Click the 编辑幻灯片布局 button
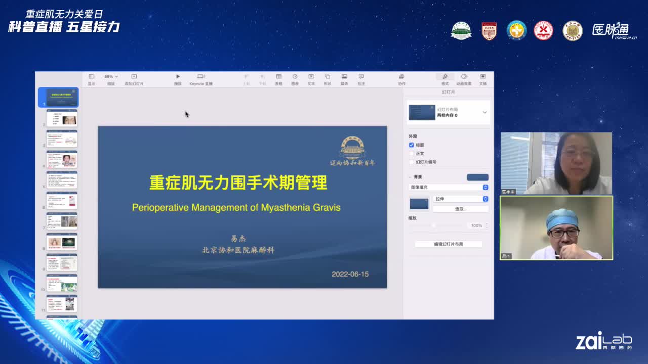 tap(449, 244)
